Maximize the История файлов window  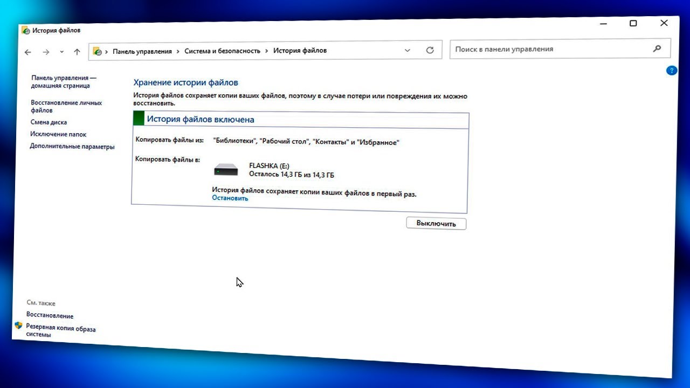click(633, 23)
